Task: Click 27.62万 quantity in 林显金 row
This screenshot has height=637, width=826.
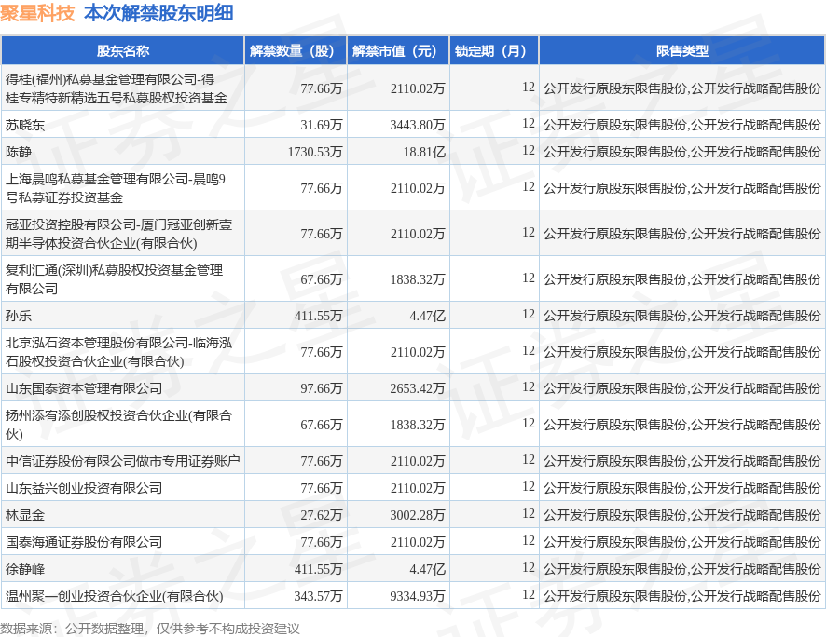Action: (322, 515)
